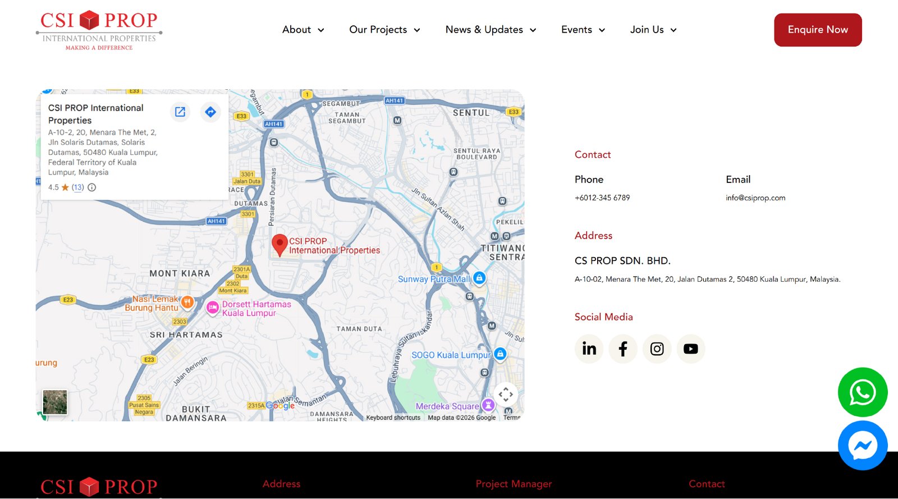Expand the About dropdown menu
The image size is (898, 499).
click(303, 30)
